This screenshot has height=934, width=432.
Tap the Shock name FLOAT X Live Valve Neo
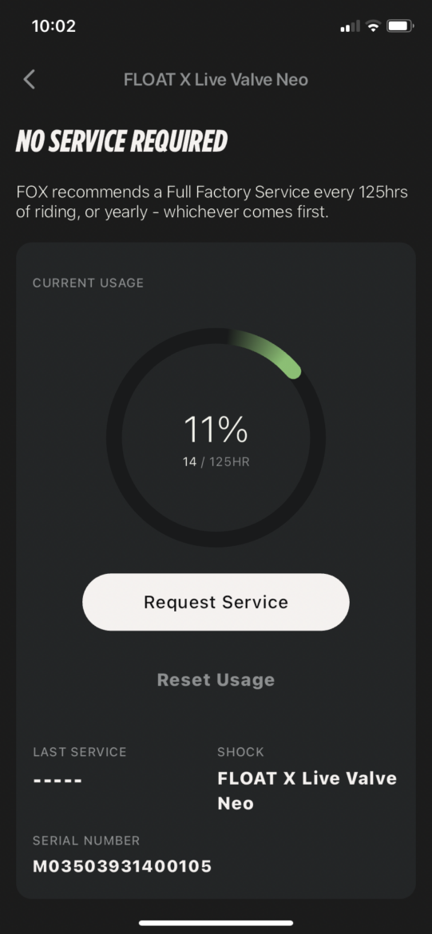point(307,790)
